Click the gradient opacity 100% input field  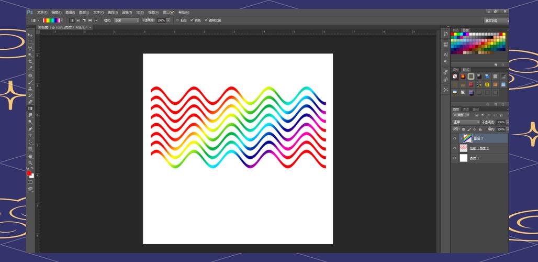[x=161, y=20]
